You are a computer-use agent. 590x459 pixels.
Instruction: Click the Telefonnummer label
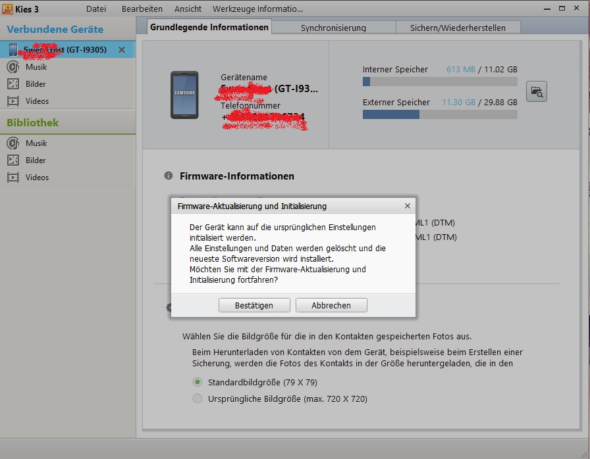pyautogui.click(x=250, y=106)
